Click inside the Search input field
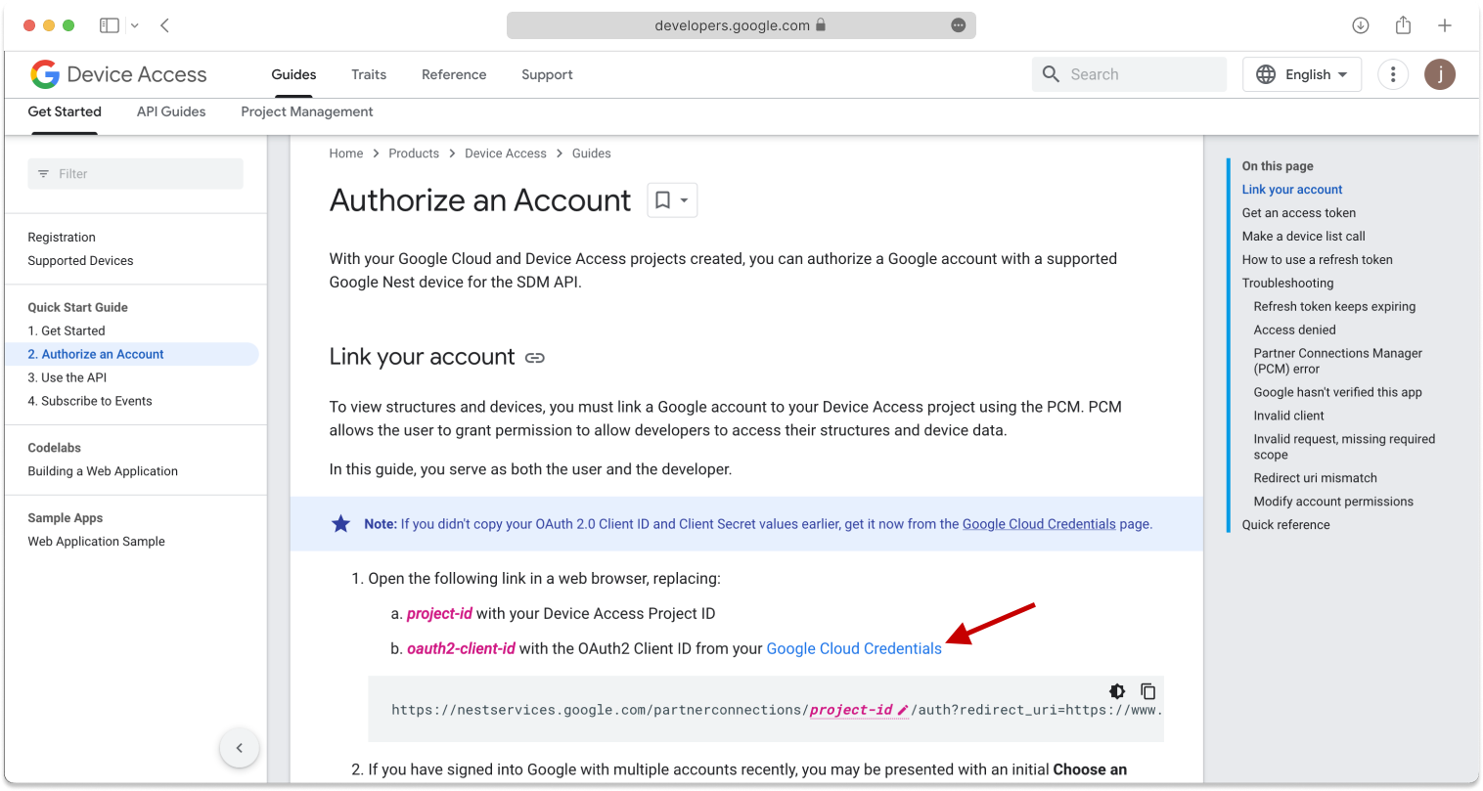 (x=1135, y=73)
